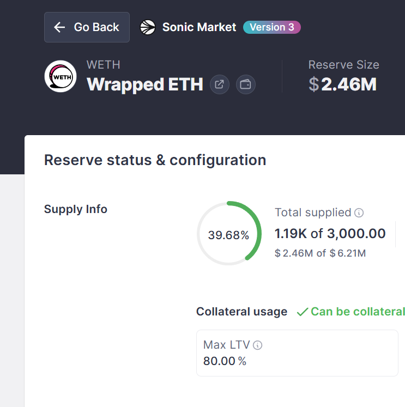This screenshot has width=405, height=407.
Task: Click the add-to-wallet icon next to Wrapped ETH
Action: (x=246, y=84)
